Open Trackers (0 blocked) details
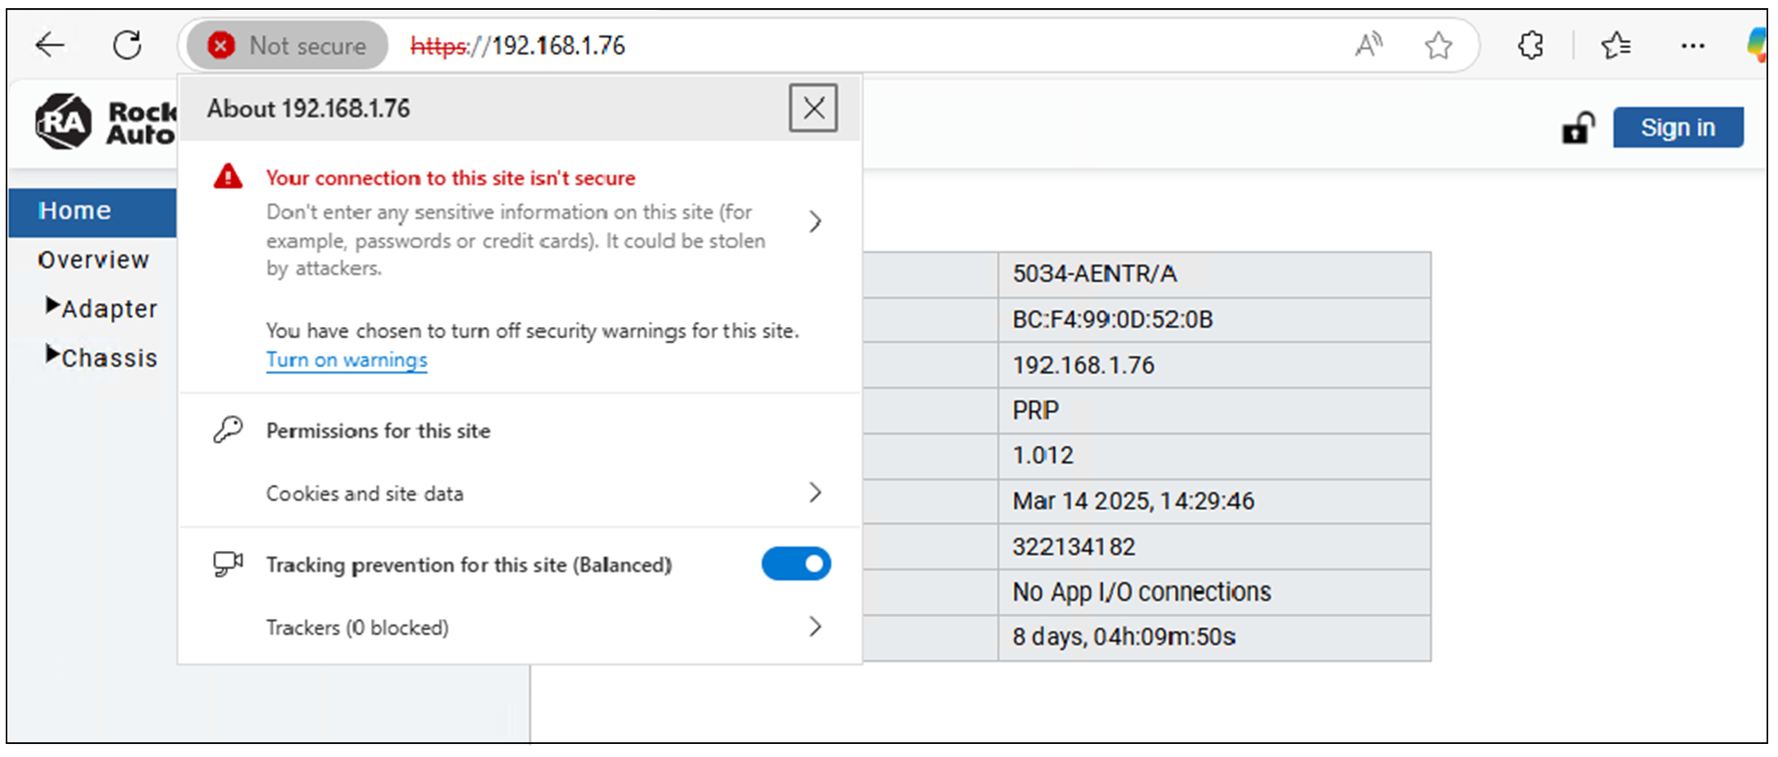 pyautogui.click(x=520, y=627)
